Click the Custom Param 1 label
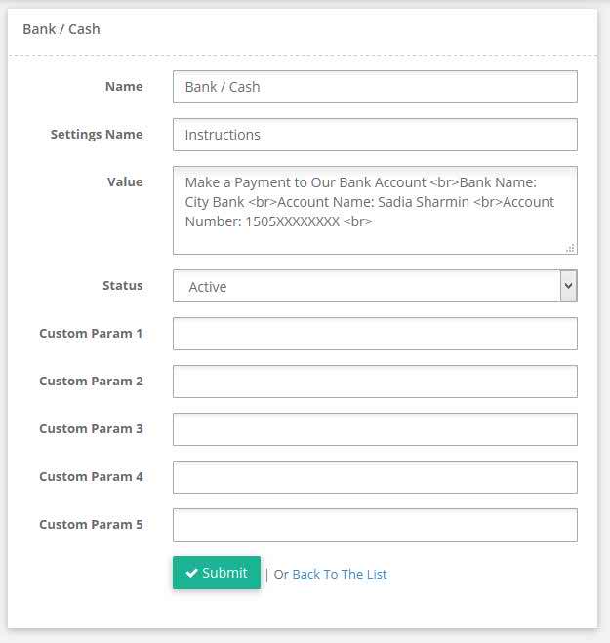Screen dimensions: 610x643 [x=91, y=334]
